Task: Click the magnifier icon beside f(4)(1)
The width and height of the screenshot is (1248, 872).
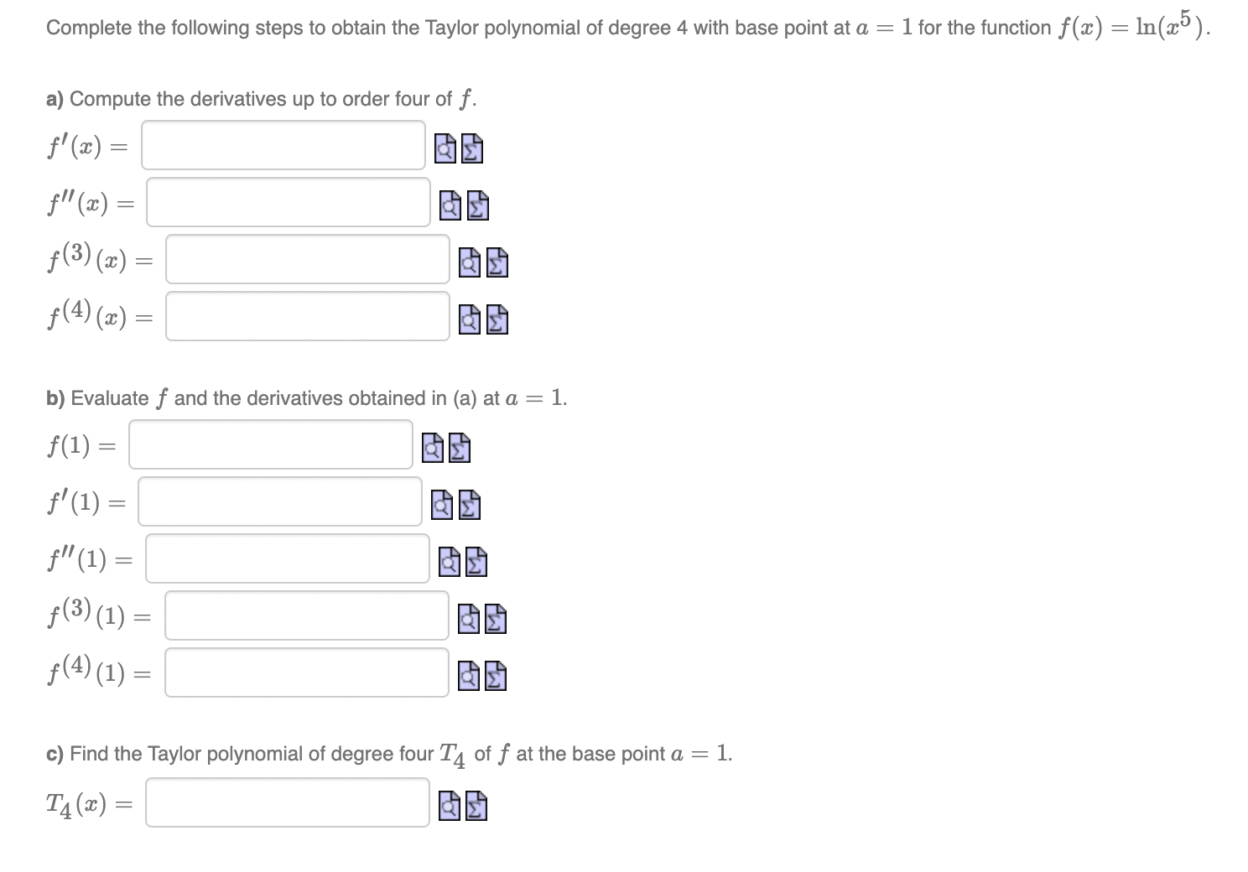Action: coord(467,676)
